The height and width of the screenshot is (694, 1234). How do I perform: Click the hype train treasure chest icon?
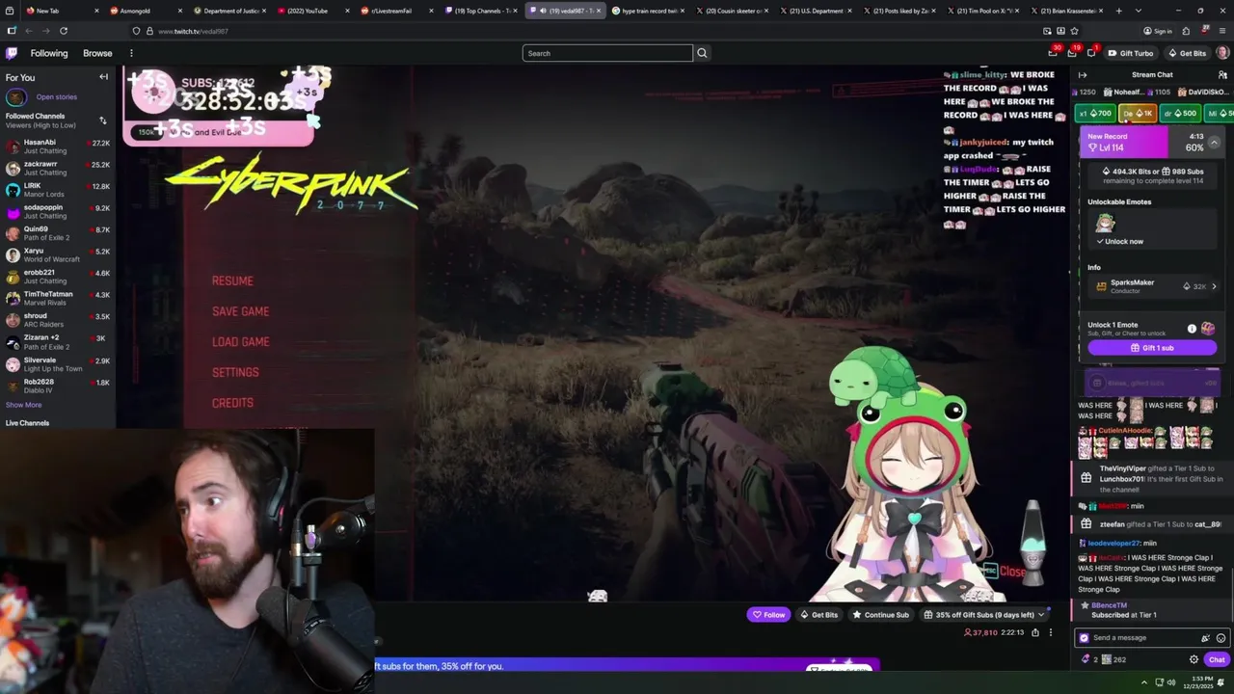click(x=1208, y=329)
